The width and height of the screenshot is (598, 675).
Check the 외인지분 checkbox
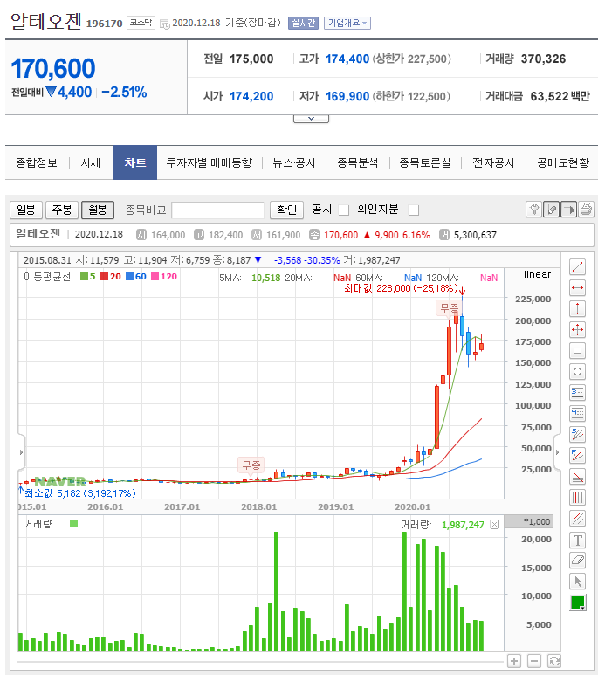click(x=413, y=210)
